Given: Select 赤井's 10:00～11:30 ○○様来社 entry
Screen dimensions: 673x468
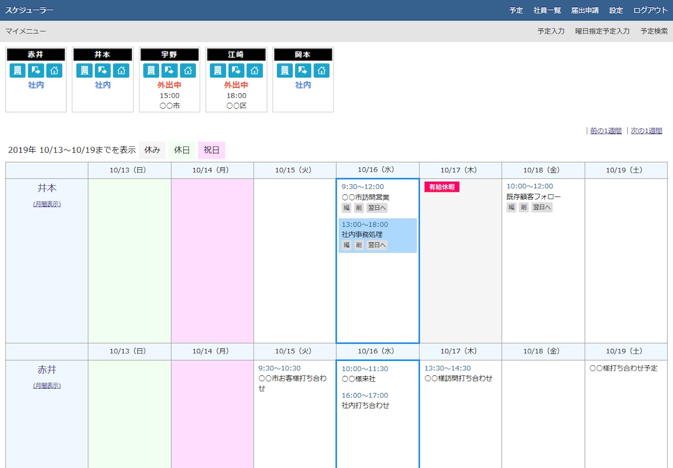Looking at the screenshot, I should tap(365, 374).
